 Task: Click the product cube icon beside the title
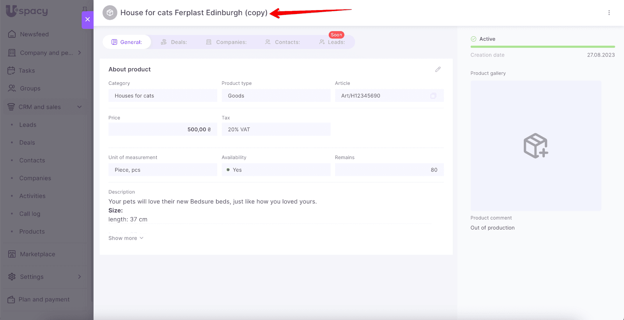(x=110, y=13)
